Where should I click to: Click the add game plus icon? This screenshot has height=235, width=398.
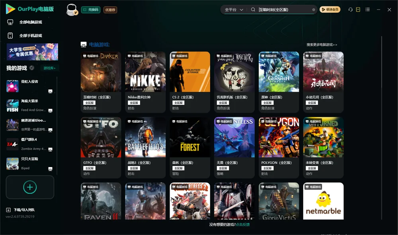30,187
